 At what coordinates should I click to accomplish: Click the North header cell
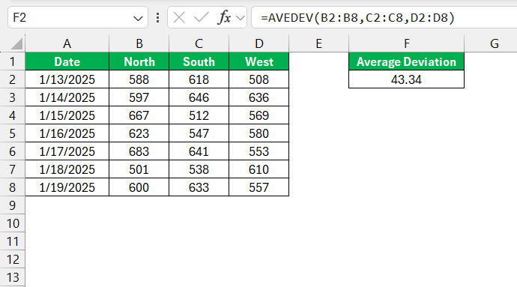[139, 61]
